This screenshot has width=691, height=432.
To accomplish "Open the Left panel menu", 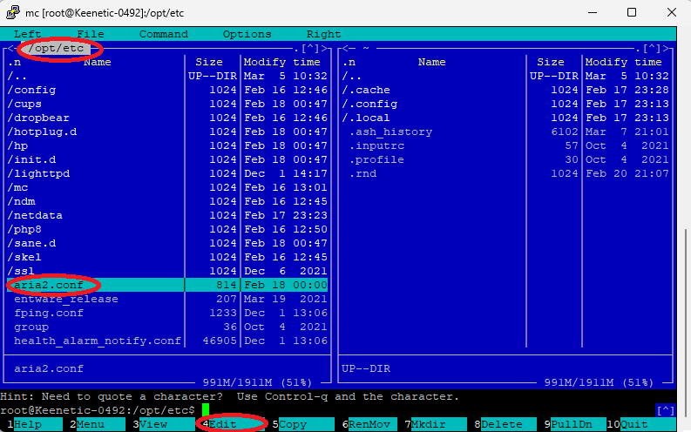I will (x=27, y=34).
